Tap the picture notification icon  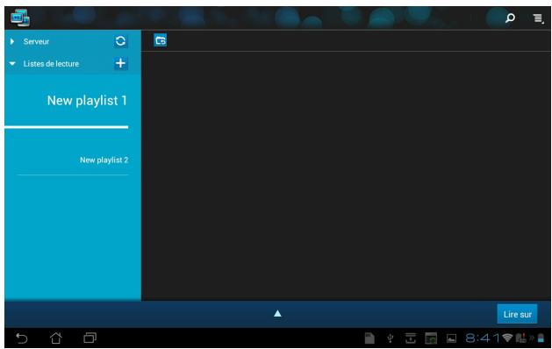coord(451,338)
